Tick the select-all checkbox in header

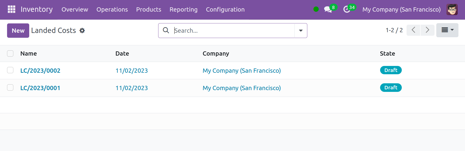10,54
